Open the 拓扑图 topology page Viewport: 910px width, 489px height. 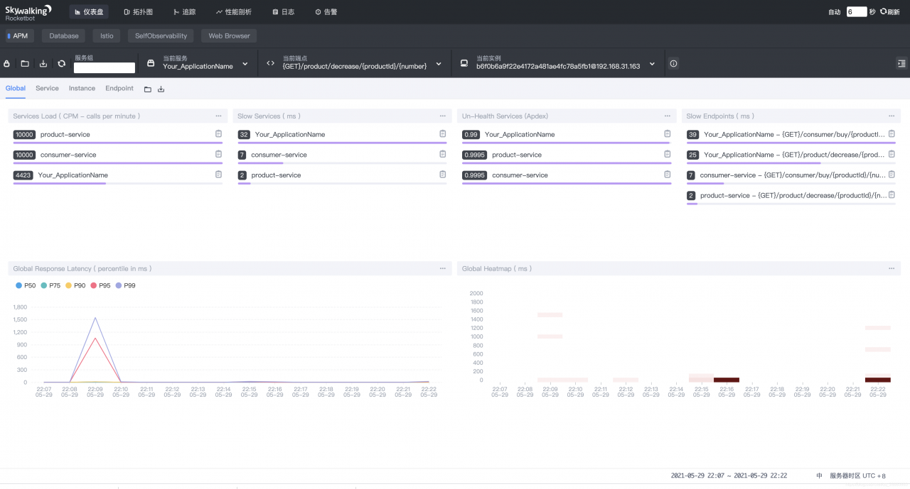pos(138,12)
